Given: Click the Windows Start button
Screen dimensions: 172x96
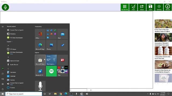Looking at the screenshot, I should [x=2, y=94].
